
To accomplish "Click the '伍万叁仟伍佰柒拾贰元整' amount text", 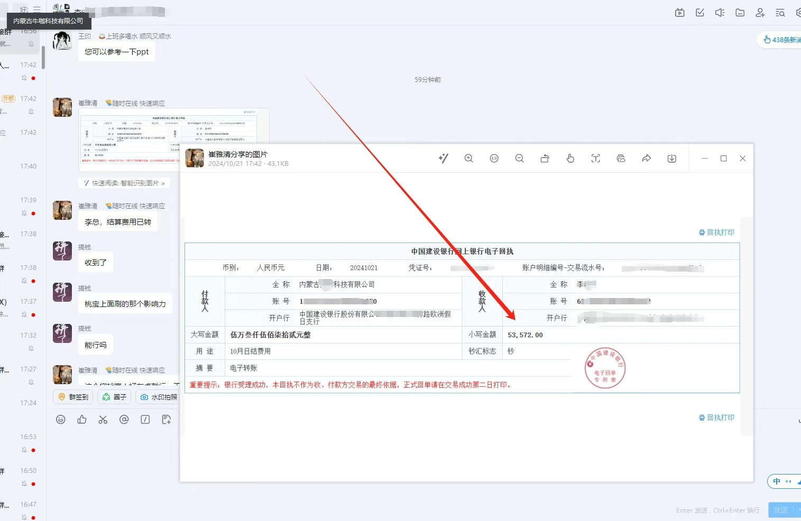I will 271,335.
